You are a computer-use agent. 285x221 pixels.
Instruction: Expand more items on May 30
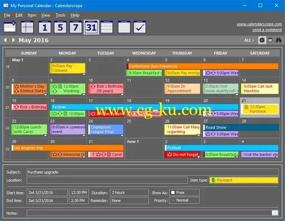point(83,157)
